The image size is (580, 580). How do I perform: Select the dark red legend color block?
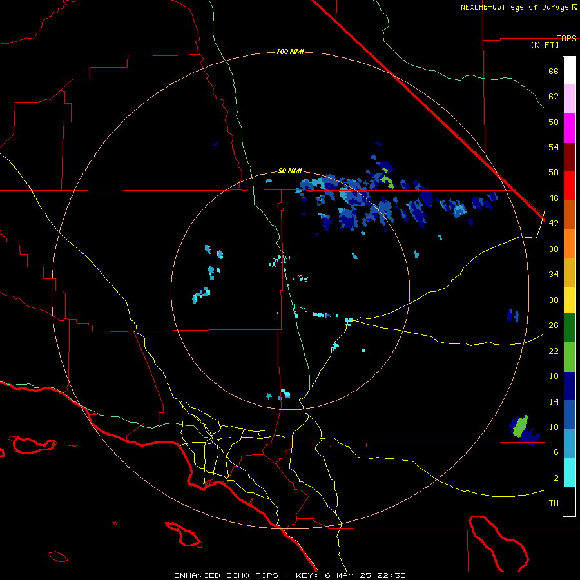click(x=569, y=157)
